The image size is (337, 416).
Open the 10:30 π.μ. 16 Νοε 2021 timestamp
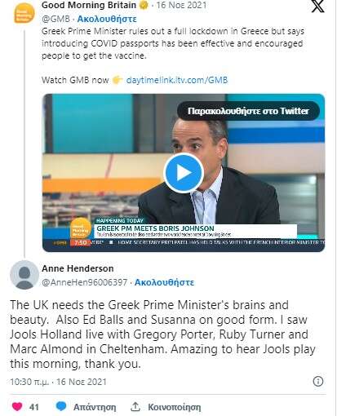pos(58,382)
